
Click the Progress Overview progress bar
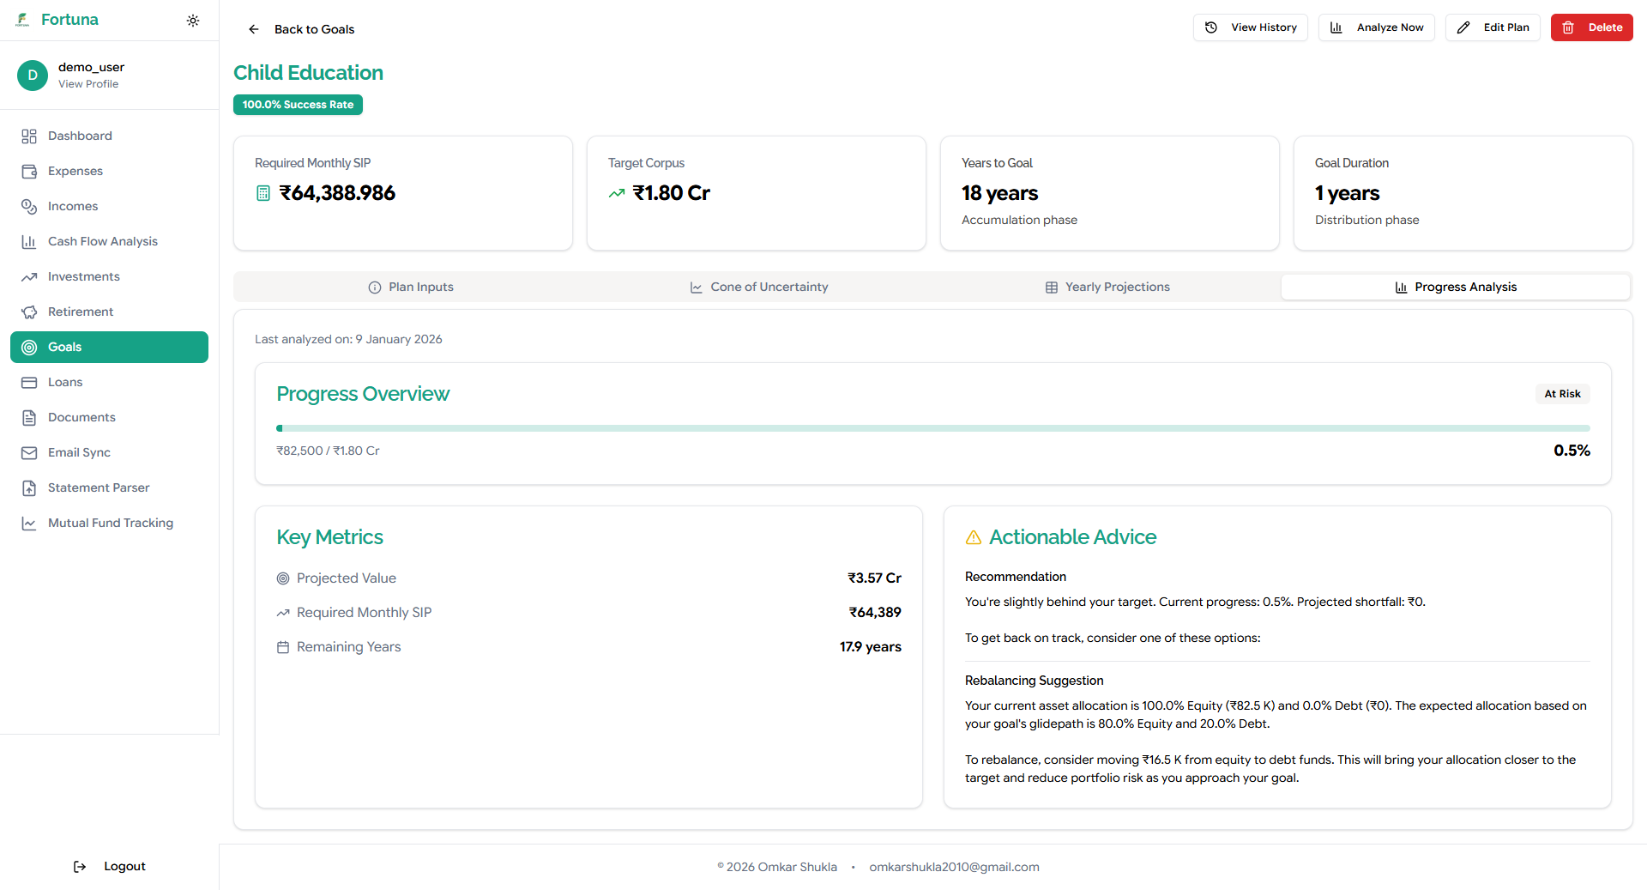pyautogui.click(x=932, y=428)
